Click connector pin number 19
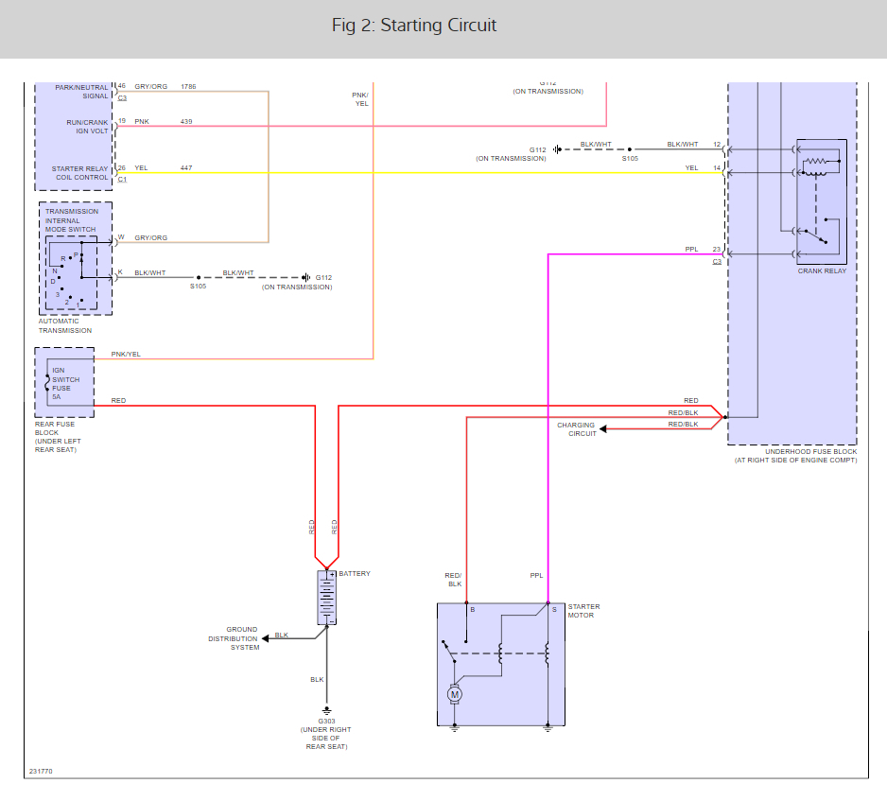The height and width of the screenshot is (801, 887). pos(122,121)
